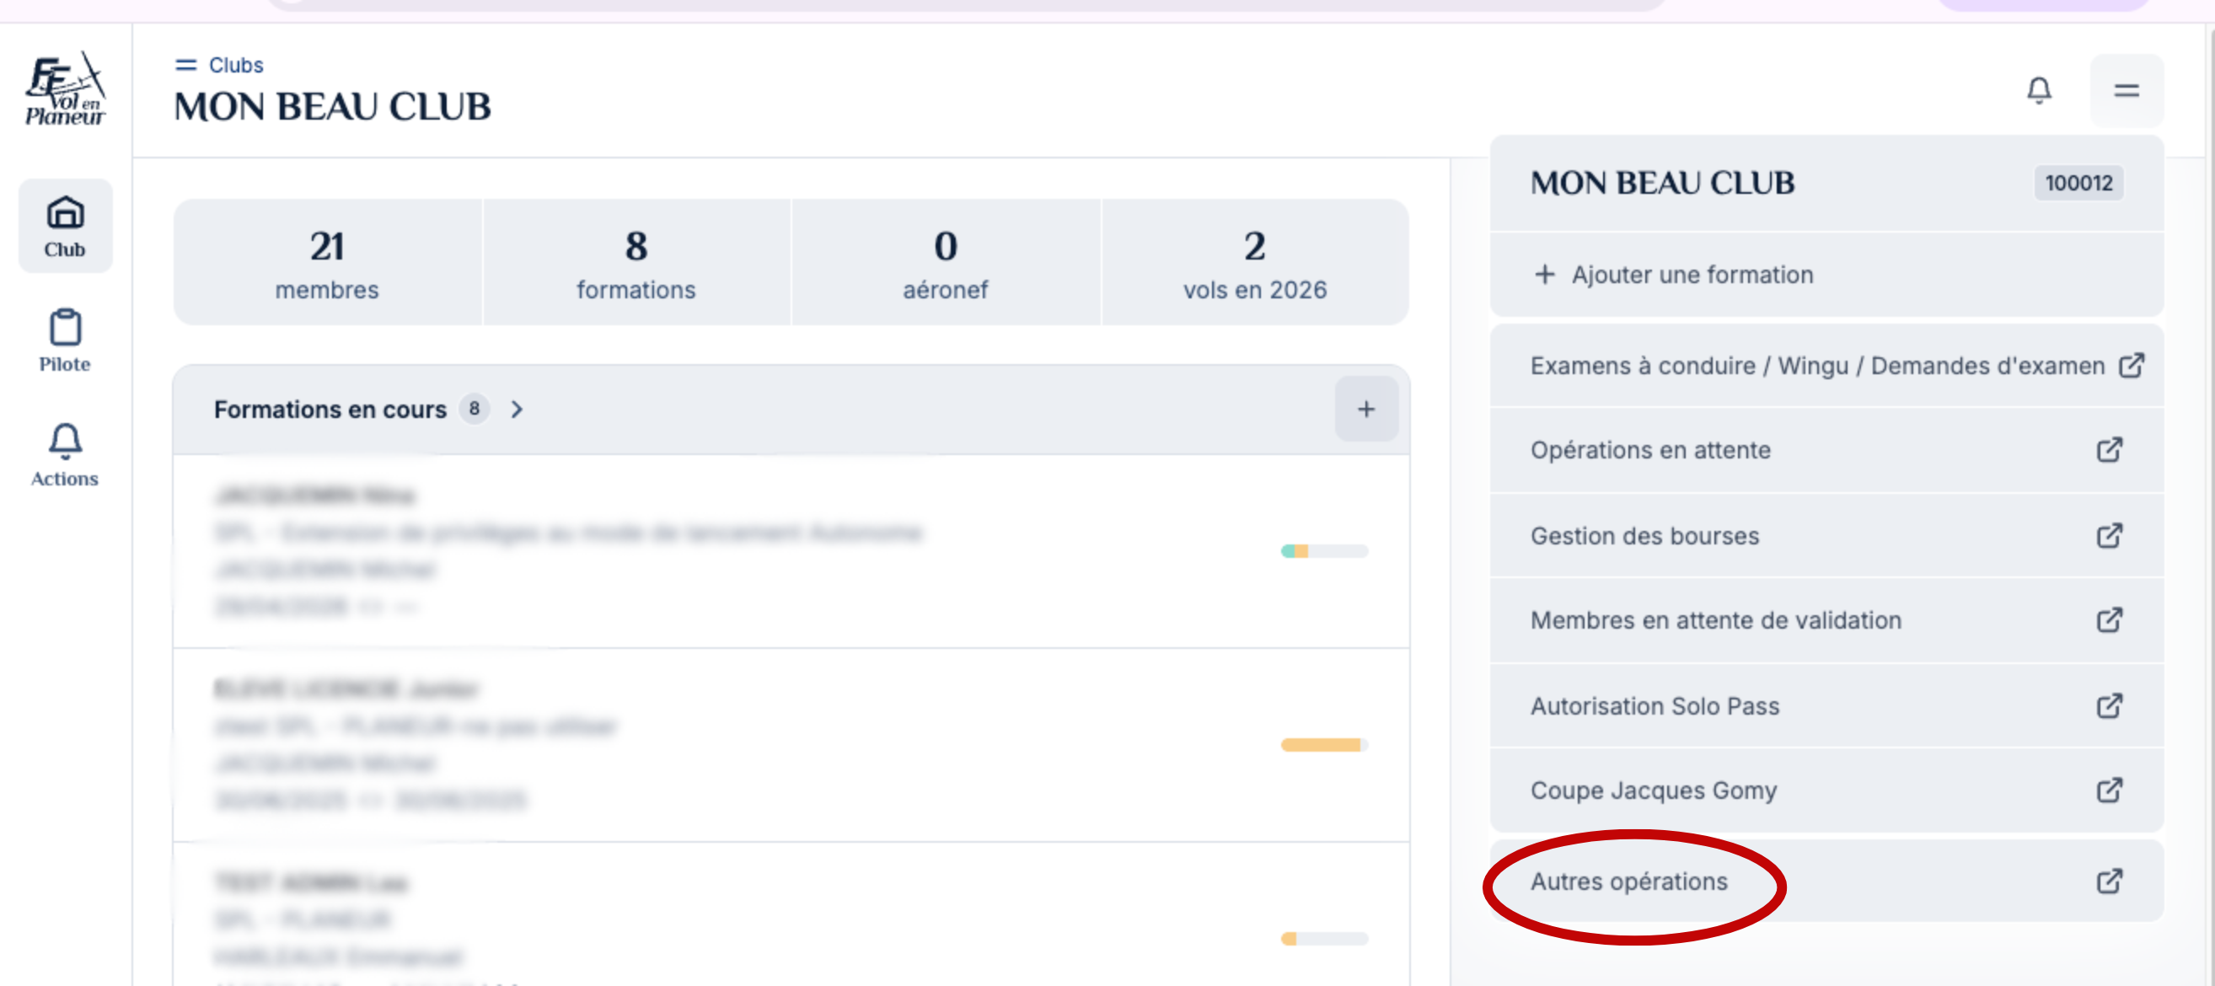Screen dimensions: 2215x986
Task: Click the 8 count badge beside Formations en cours
Action: pos(474,410)
